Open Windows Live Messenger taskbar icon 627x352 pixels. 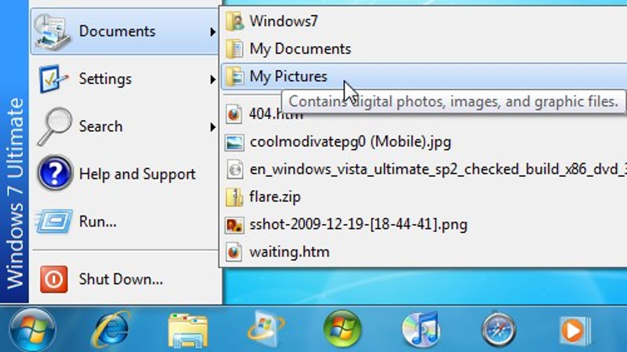click(x=266, y=329)
